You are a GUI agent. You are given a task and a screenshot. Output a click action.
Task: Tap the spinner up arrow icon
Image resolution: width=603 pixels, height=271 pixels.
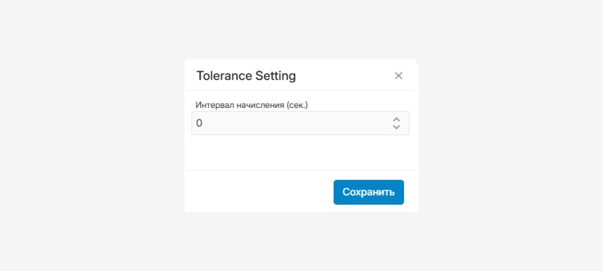pyautogui.click(x=396, y=119)
